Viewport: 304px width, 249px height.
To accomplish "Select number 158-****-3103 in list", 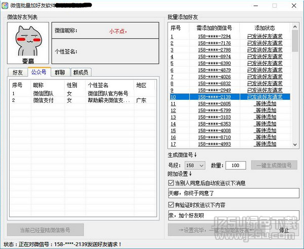I will click(x=214, y=117).
